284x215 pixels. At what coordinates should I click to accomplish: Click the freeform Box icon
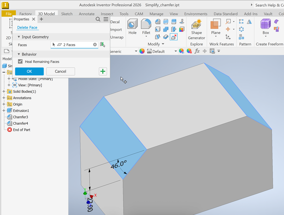click(x=266, y=24)
